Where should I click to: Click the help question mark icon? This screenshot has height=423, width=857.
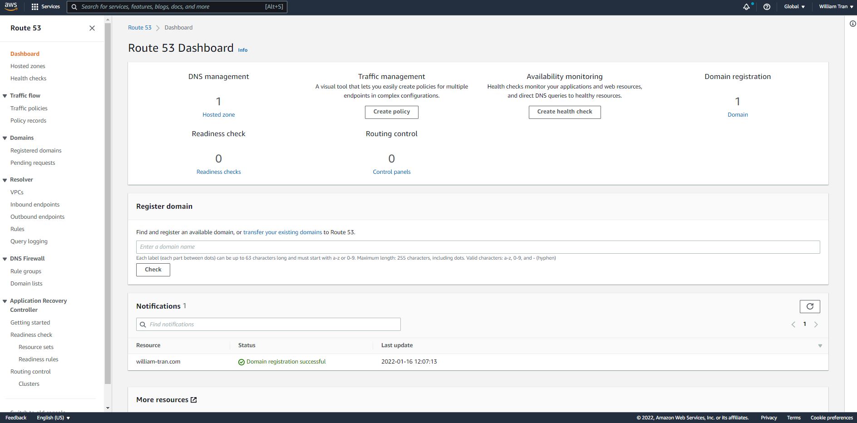click(767, 7)
